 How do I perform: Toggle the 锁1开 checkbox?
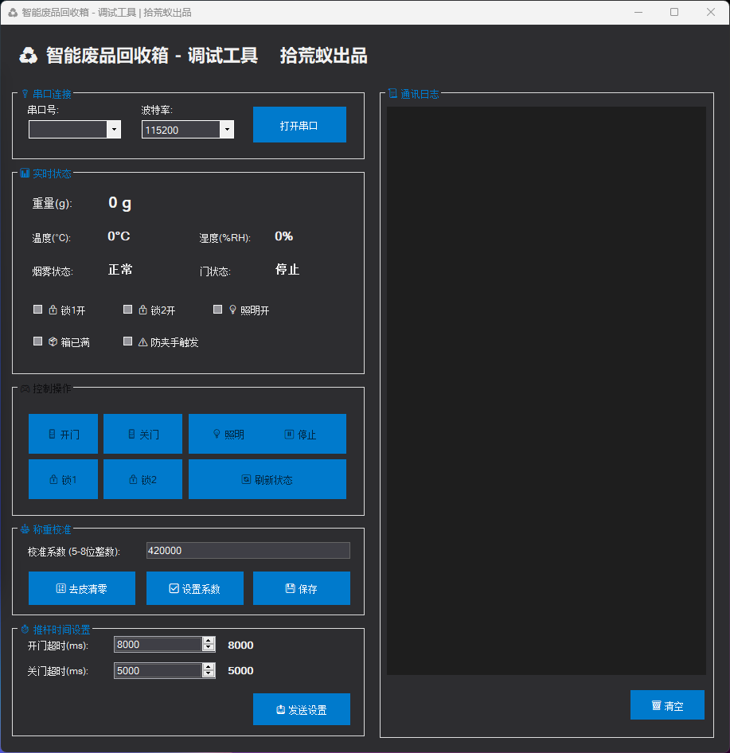38,310
